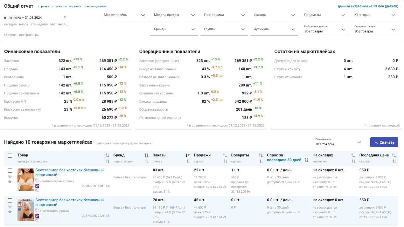Open the calendar picker for date range
Viewport: 404px width, 227px height.
click(65, 18)
